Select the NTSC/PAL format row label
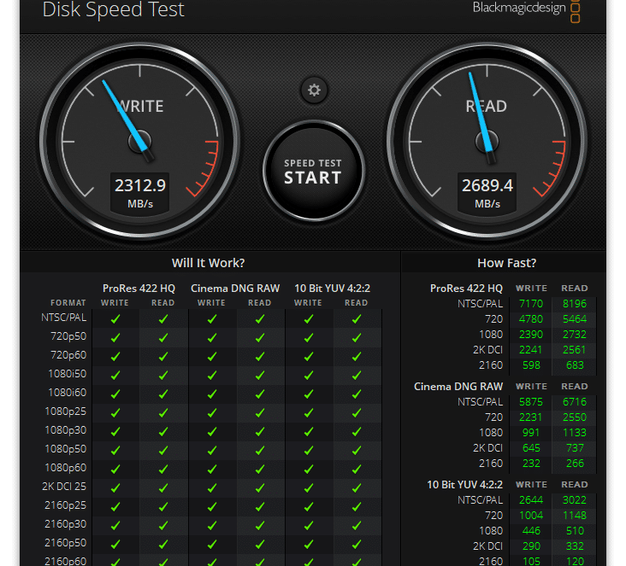626x566 pixels. tap(64, 318)
